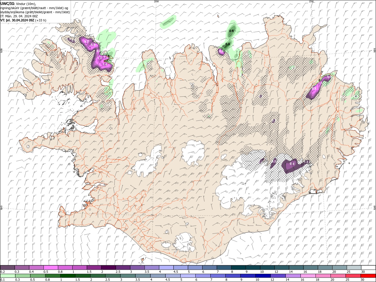Image resolution: width=376 pixels, height=282 pixels.
Task: Click the 'IT: Mán. 29. 04. 2024 00Z' line
Action: (19, 16)
